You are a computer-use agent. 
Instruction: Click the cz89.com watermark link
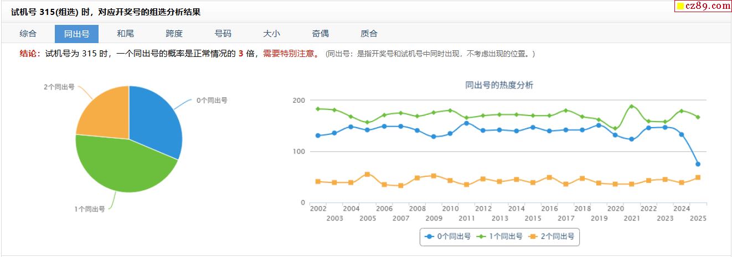click(x=703, y=6)
